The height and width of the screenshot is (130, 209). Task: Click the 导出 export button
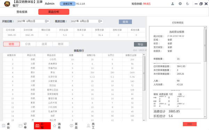pos(140,44)
